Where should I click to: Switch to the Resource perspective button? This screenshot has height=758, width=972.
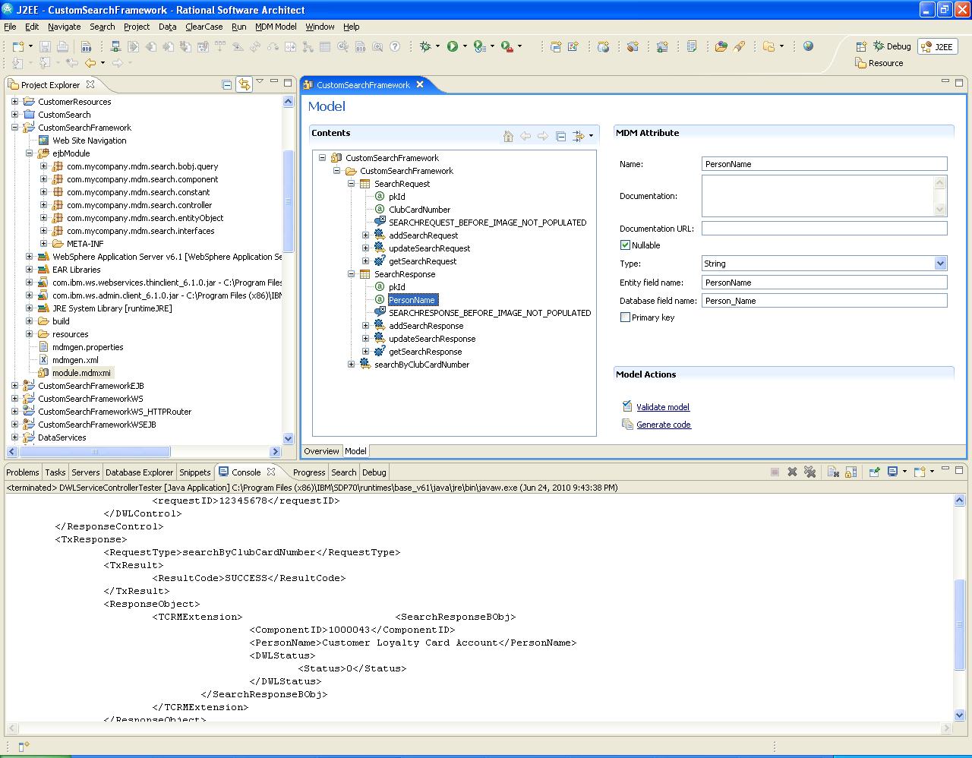tap(879, 63)
